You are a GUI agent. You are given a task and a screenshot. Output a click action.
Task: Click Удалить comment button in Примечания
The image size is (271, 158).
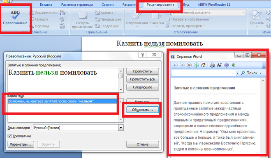[106, 13]
